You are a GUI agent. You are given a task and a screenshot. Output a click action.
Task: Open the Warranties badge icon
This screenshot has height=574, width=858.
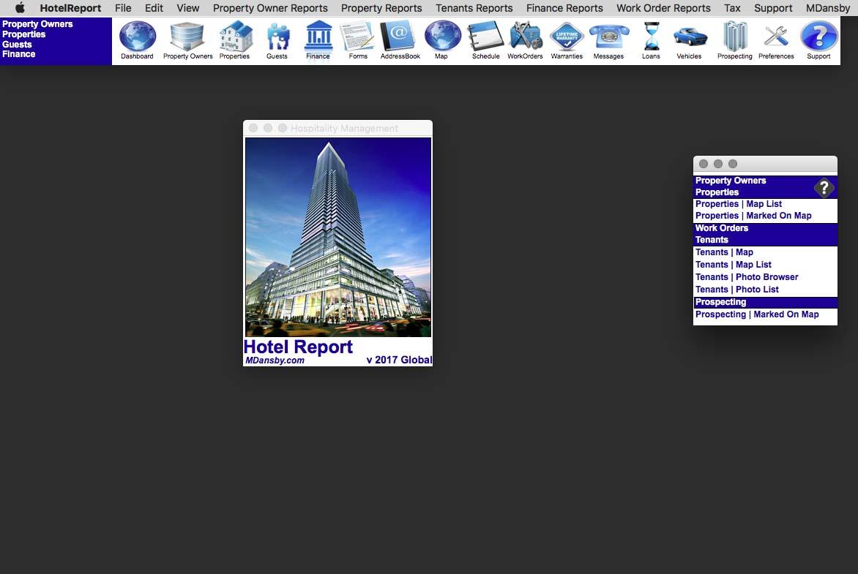click(567, 37)
